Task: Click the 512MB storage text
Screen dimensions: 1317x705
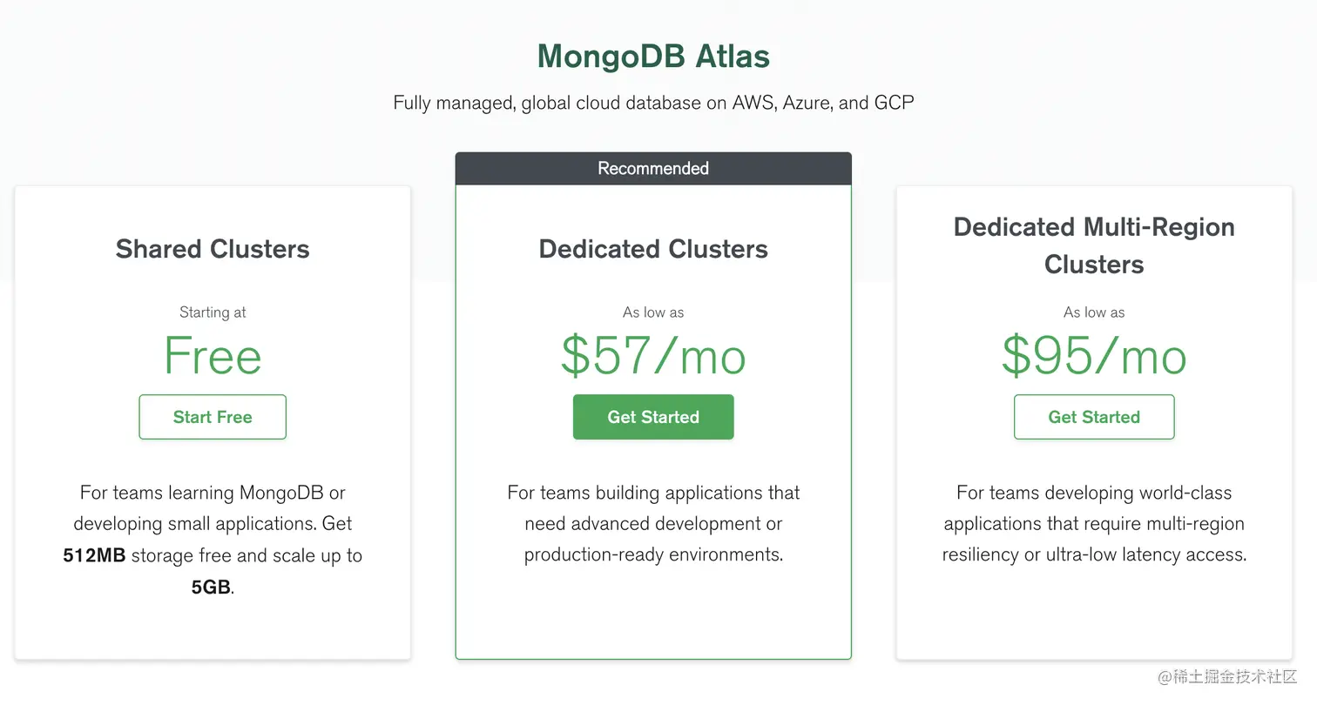Action: [x=94, y=555]
